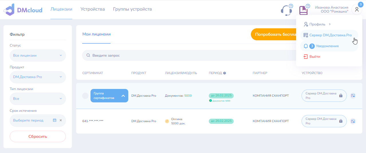This screenshot has width=366, height=153.
Task: Click lock icon in group row device
Action: pos(341,96)
